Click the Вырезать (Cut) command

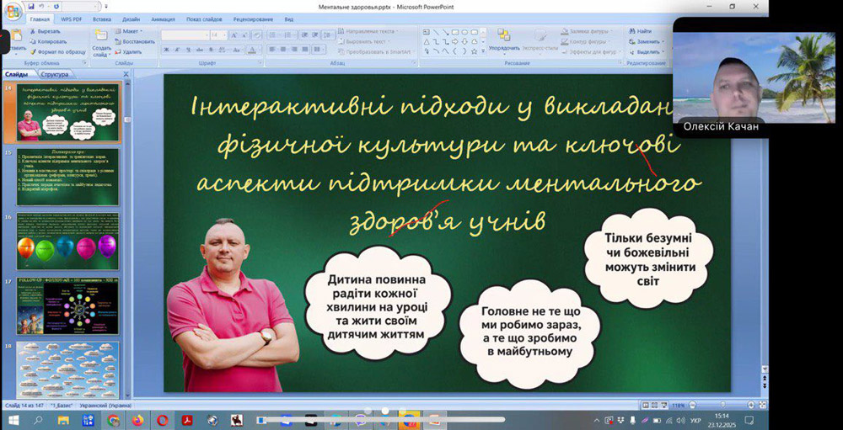[x=48, y=31]
